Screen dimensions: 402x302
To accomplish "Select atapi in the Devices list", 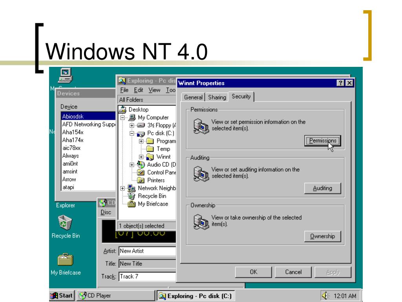I will [88, 187].
